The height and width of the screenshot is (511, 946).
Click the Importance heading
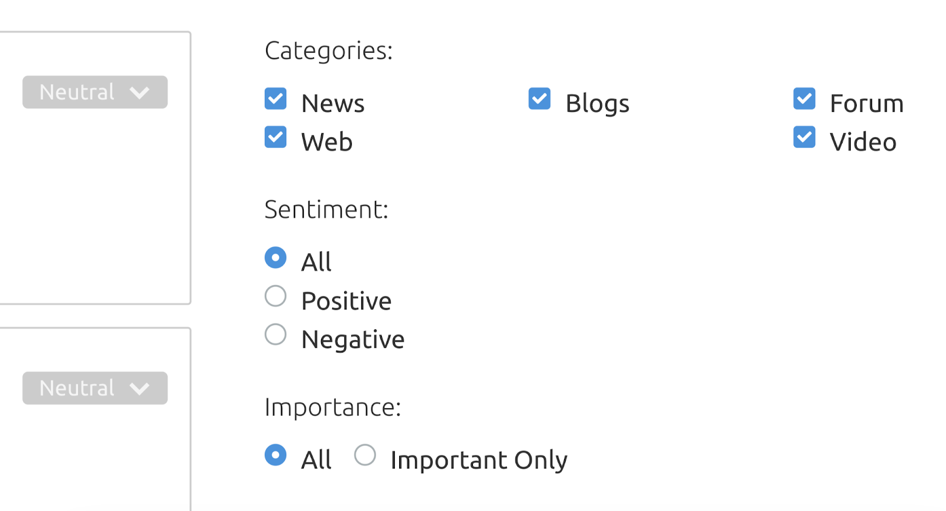[333, 407]
